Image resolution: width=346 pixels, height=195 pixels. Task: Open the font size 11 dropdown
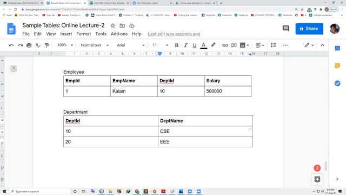[160, 45]
